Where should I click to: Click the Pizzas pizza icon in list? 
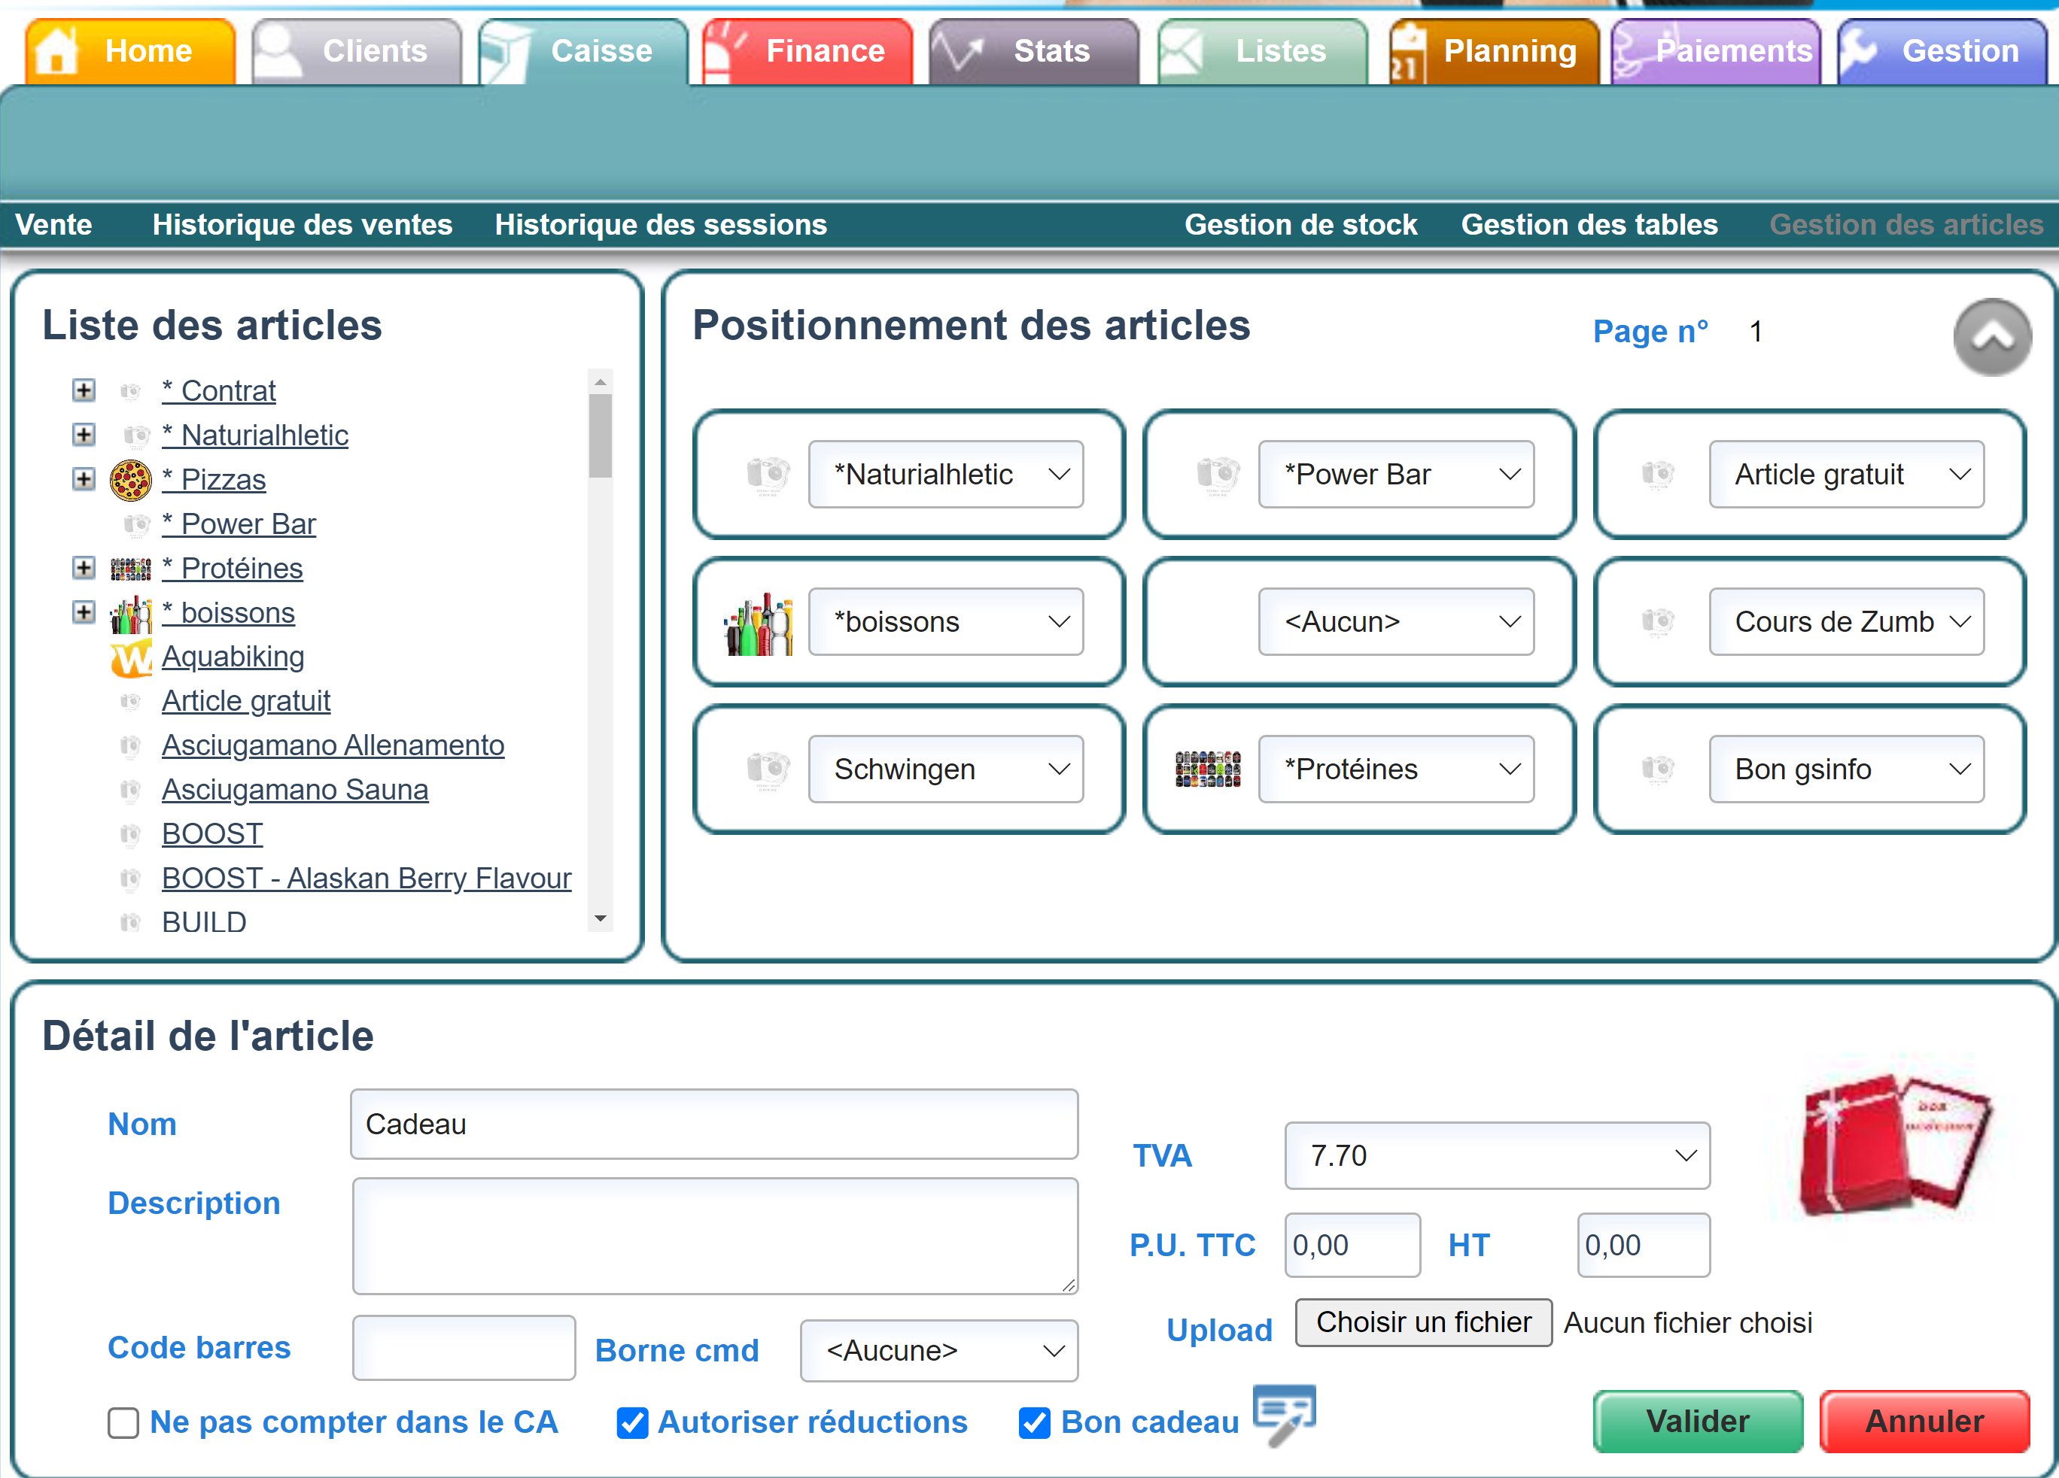pyautogui.click(x=131, y=480)
